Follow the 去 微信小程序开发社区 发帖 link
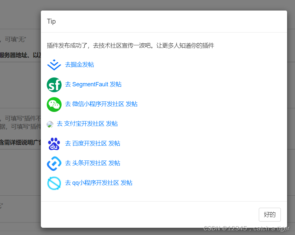Image resolution: width=295 pixels, height=235 pixels. [x=101, y=104]
